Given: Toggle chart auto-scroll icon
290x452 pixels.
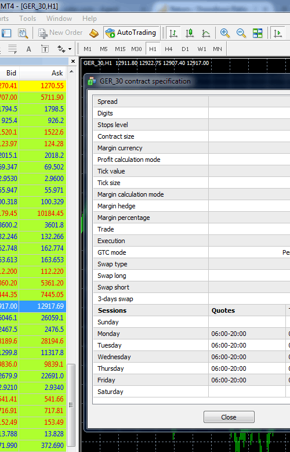Looking at the screenshot, I should coord(278,33).
